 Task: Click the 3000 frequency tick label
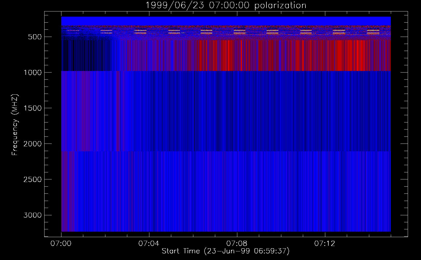pyautogui.click(x=33, y=215)
